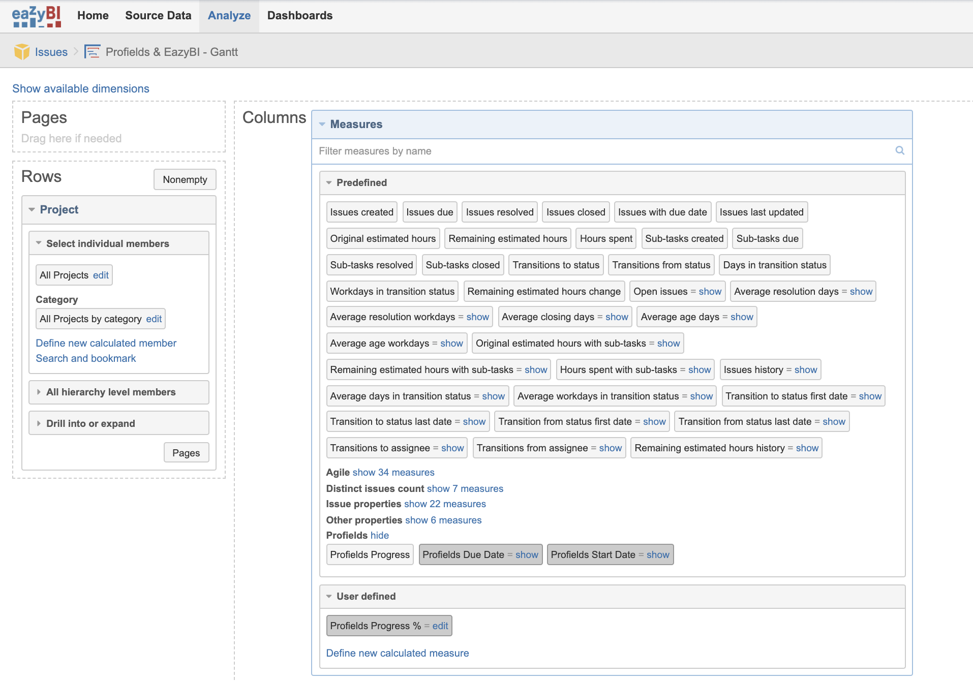Click the report icon next to Profields & EazyBI - Gantt
Image resolution: width=973 pixels, height=681 pixels.
tap(93, 51)
